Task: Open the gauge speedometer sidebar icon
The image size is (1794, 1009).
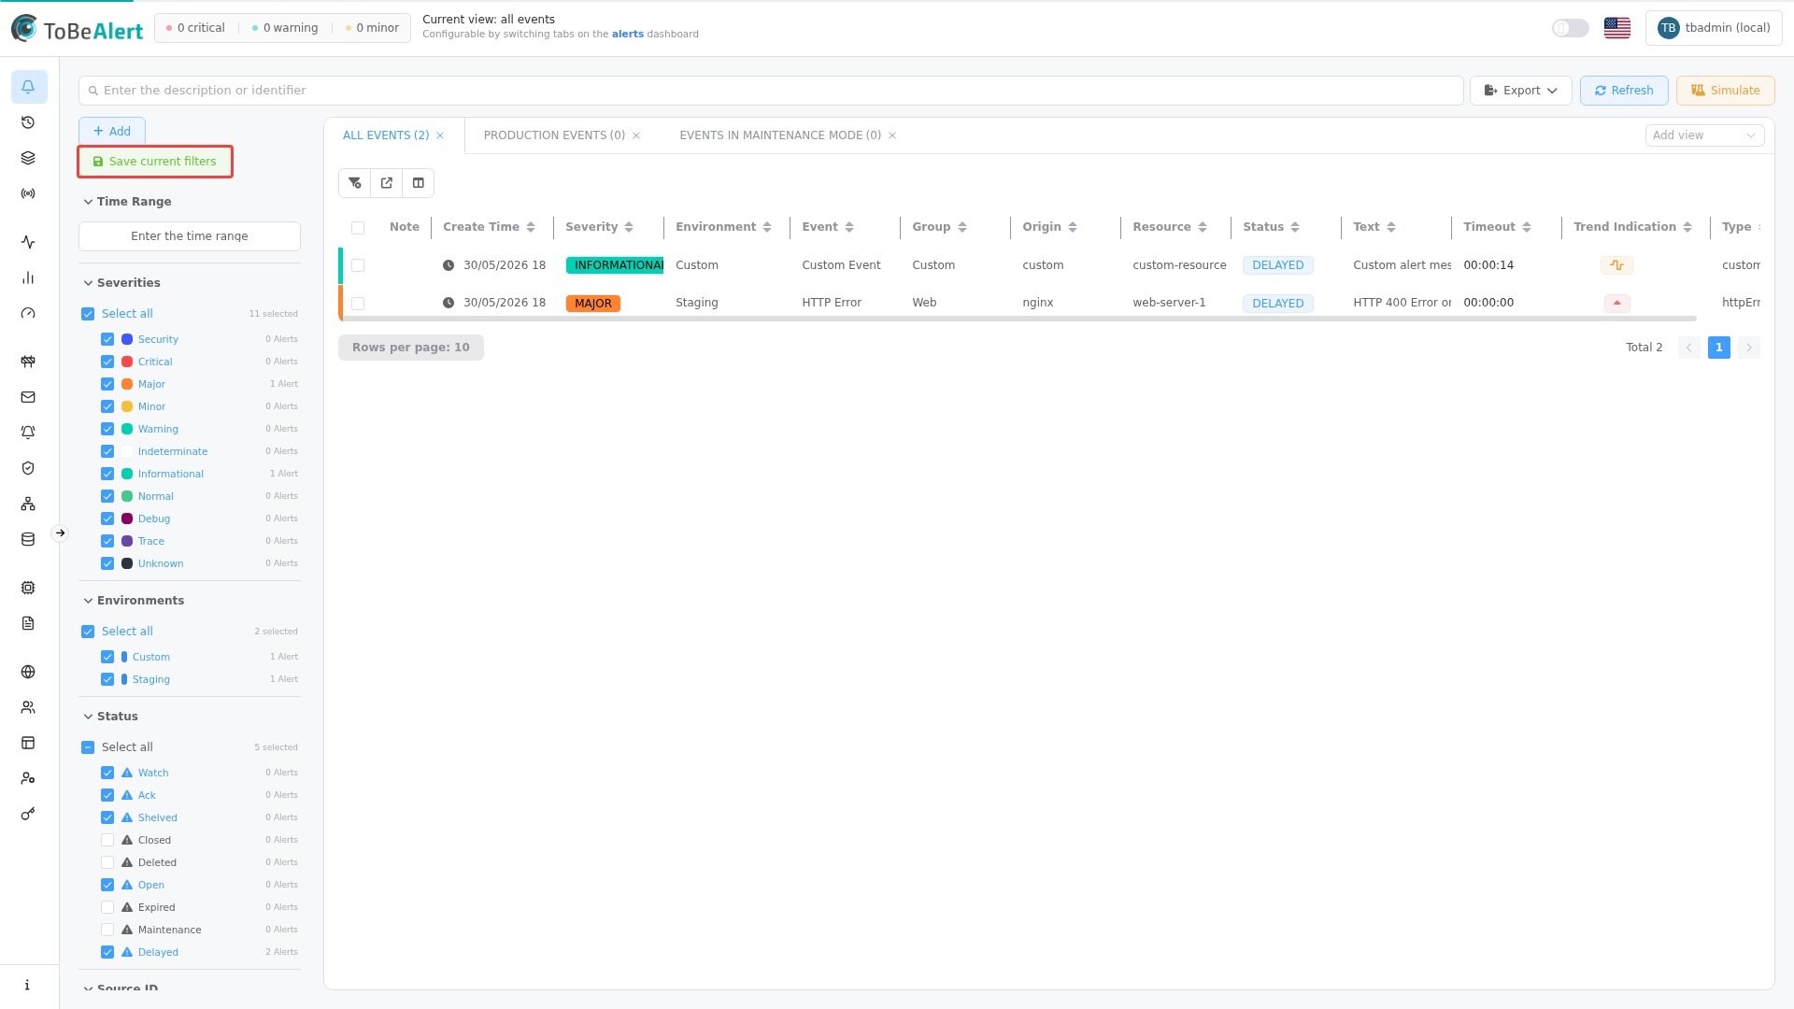Action: 28,313
